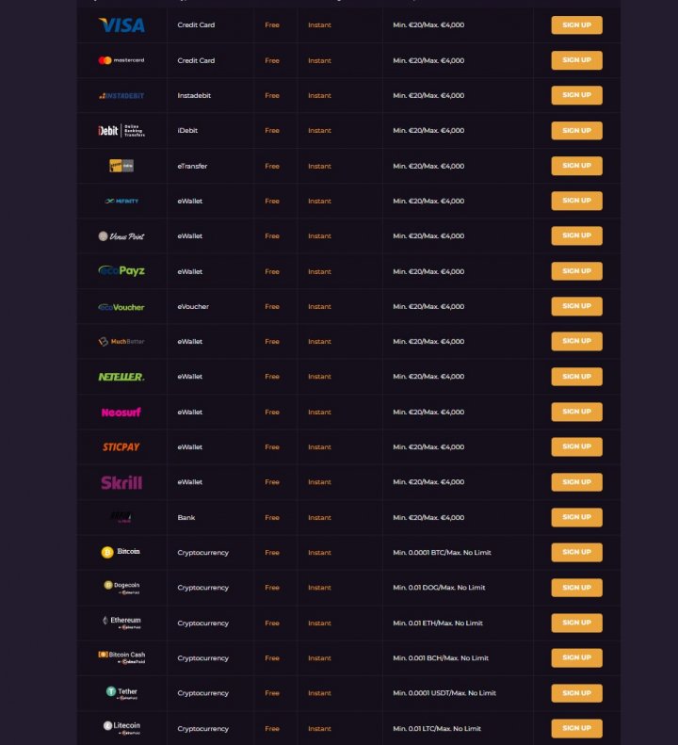Select the 'Instadebit' type text cell
The height and width of the screenshot is (745, 678).
[x=194, y=95]
